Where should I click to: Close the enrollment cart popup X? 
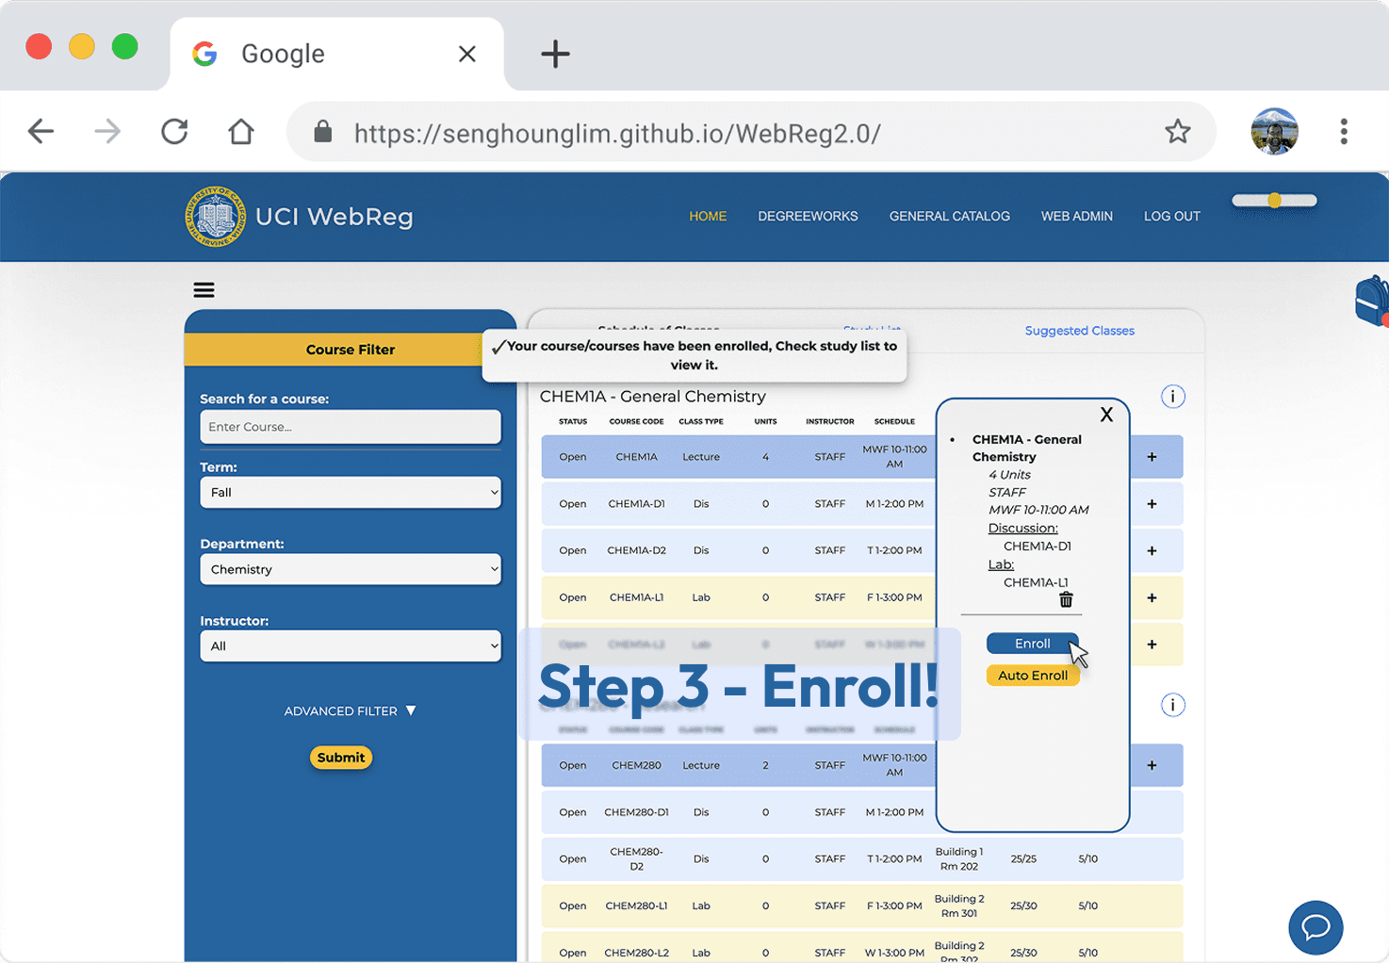pos(1106,415)
